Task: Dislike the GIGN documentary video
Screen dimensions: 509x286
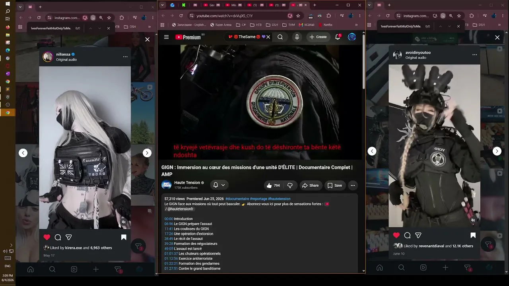Action: (x=290, y=186)
